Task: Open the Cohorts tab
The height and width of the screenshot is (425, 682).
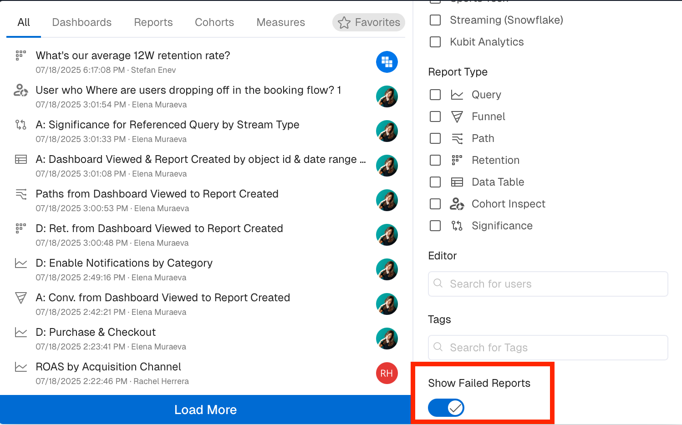Action: point(214,22)
